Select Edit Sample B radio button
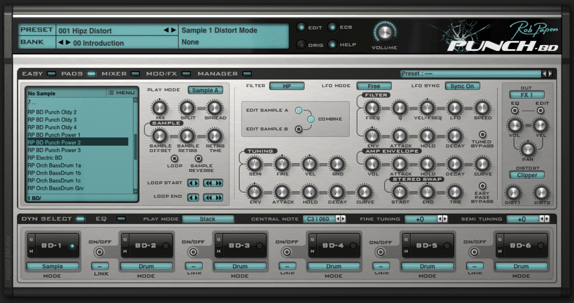574x303 pixels. (299, 129)
